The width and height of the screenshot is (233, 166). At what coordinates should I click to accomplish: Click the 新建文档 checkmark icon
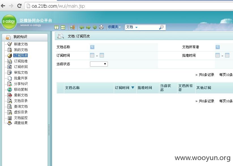(10, 44)
